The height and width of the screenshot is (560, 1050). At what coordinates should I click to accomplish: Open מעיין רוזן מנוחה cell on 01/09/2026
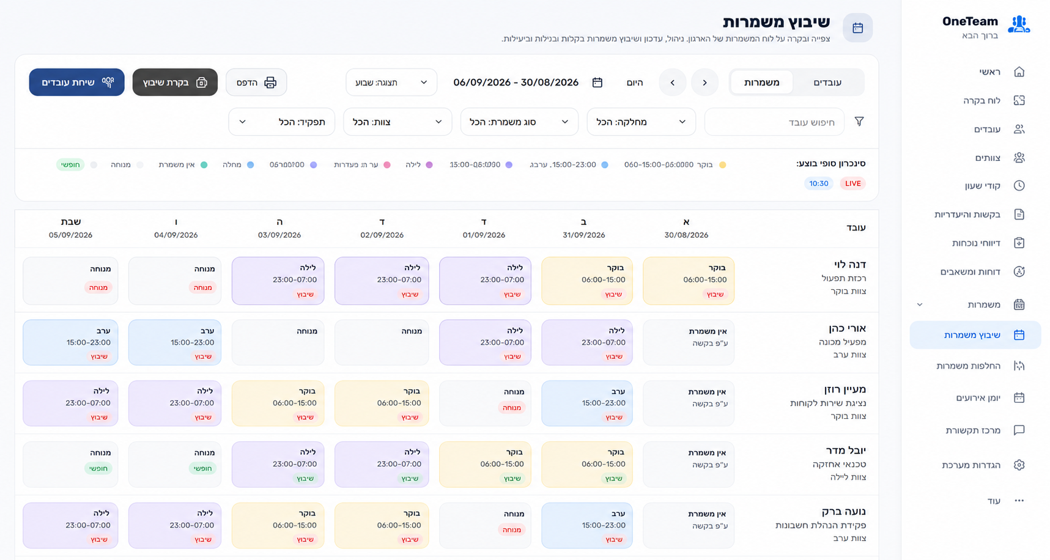[485, 403]
